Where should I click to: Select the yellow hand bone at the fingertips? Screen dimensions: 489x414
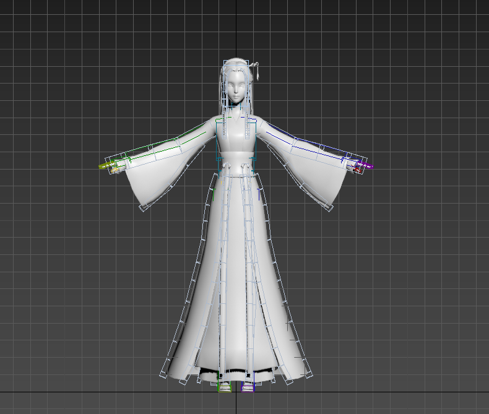[x=103, y=166]
